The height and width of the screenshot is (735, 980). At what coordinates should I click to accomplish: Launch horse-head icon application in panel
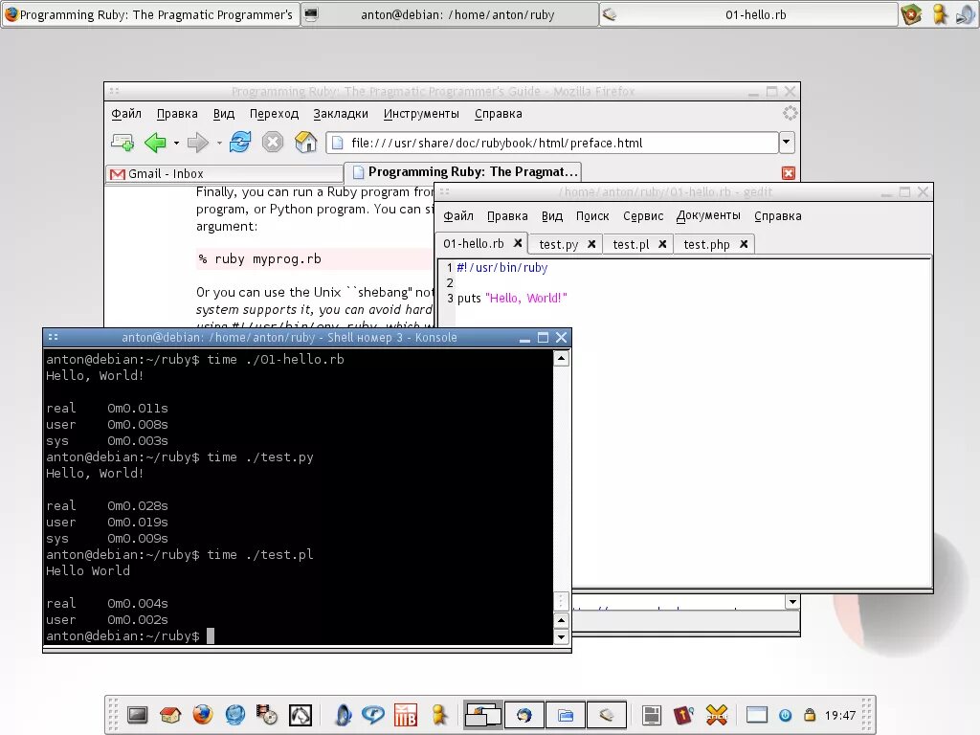(300, 714)
